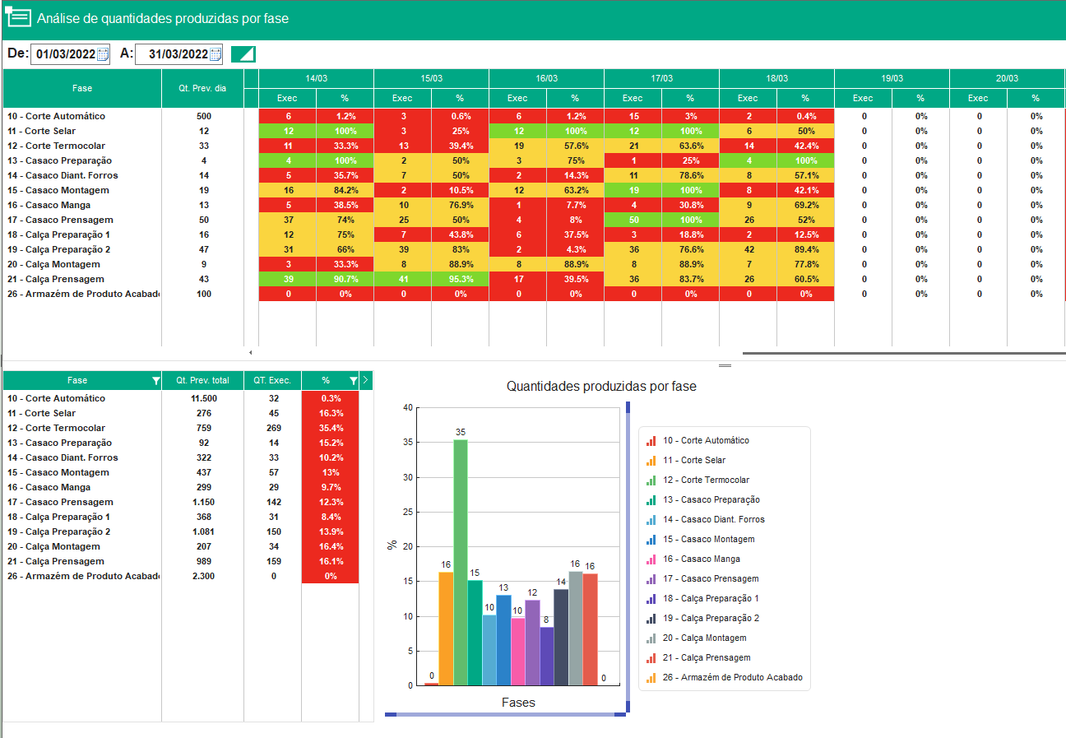Open calendar picker for the A date

point(216,54)
